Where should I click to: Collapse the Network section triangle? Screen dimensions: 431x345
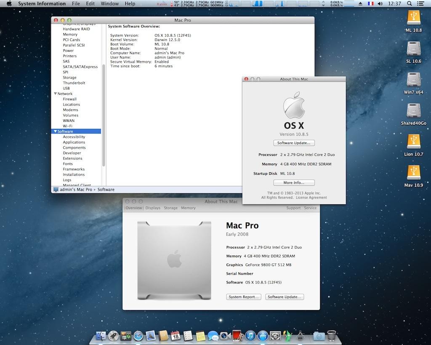tap(55, 94)
